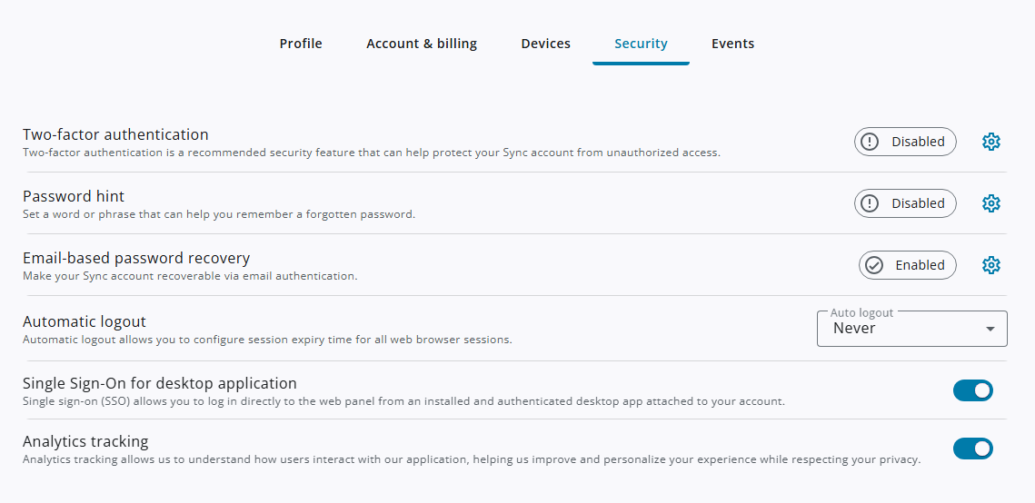The image size is (1035, 503).
Task: Click the Email recovery Enabled button
Action: coord(908,265)
